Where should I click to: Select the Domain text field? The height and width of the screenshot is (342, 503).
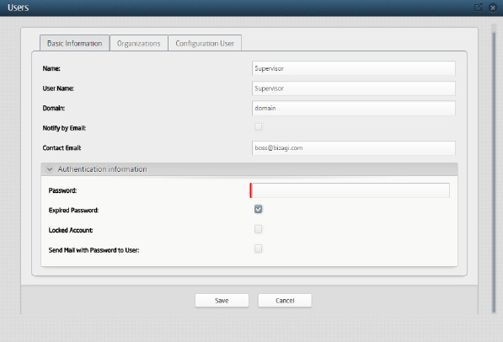click(x=354, y=108)
